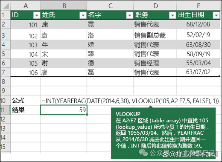Screen dimensions: 222x162
Task: Click 销售代表 cell in row 2
Action: click(x=155, y=24)
